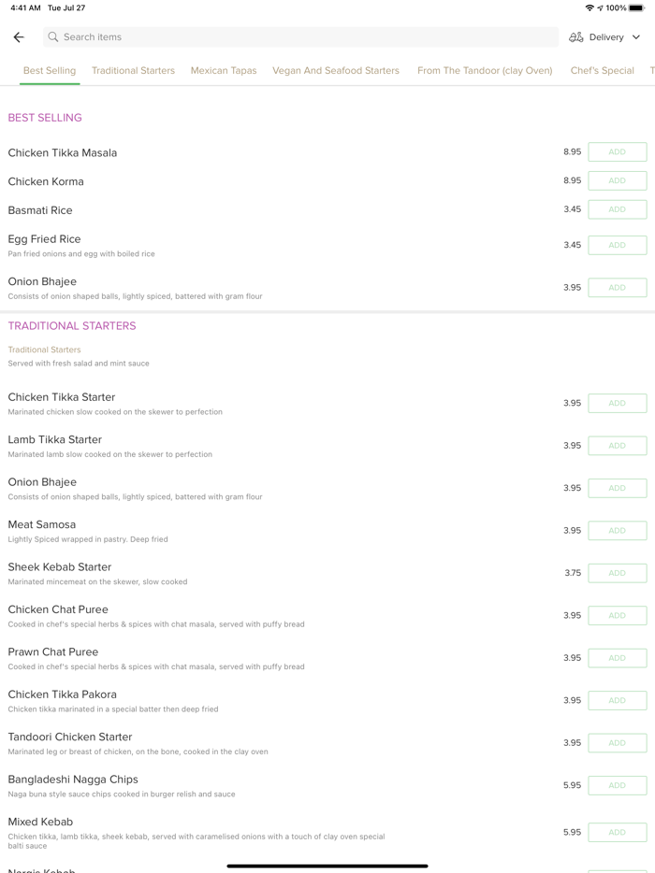Viewport: 655px width, 873px height.
Task: Switch to Traditional Starters tab
Action: pos(133,71)
